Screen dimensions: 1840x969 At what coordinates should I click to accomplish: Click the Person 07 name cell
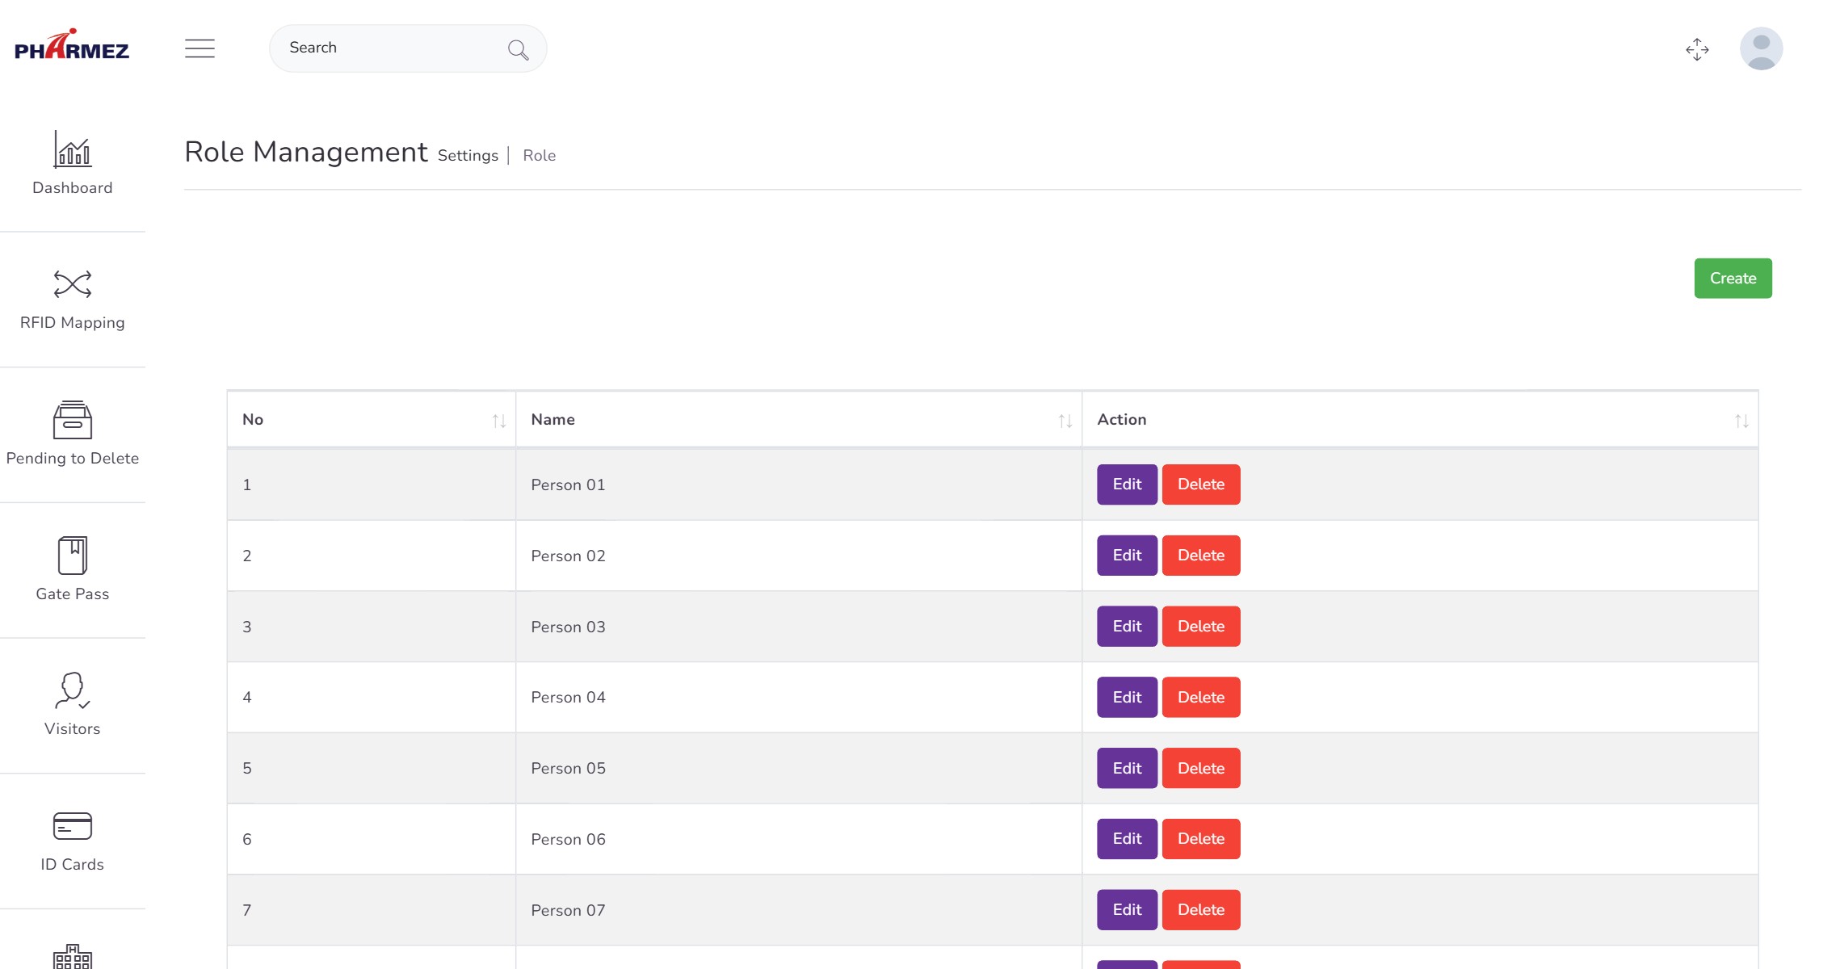pyautogui.click(x=798, y=910)
